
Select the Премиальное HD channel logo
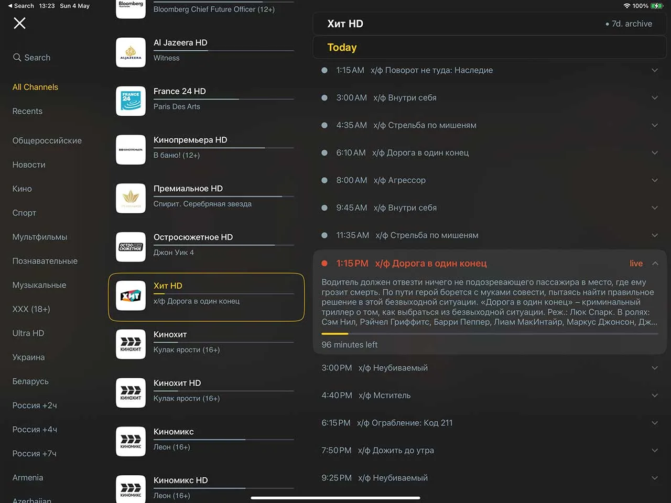[131, 198]
